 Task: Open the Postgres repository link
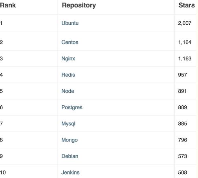point(72,107)
